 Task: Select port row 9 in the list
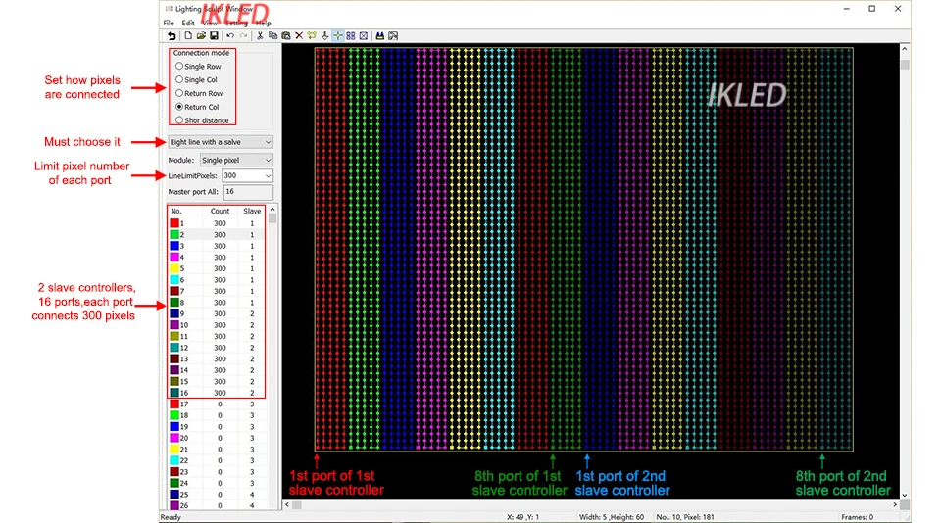click(216, 313)
